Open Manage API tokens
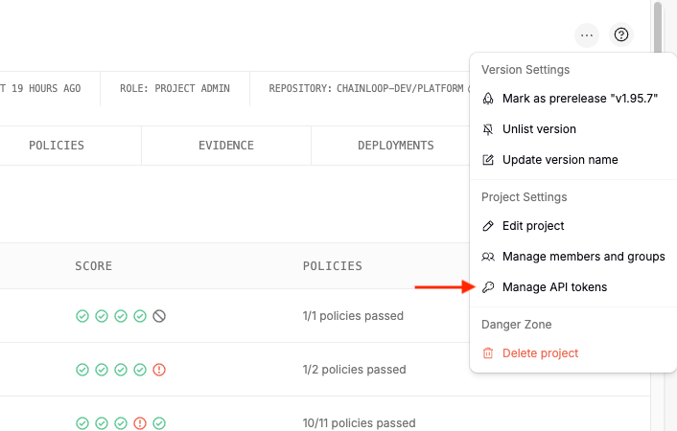This screenshot has height=431, width=677. tap(572, 287)
